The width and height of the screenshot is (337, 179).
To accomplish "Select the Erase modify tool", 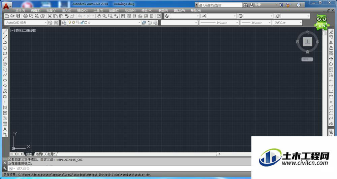I will coord(331,32).
